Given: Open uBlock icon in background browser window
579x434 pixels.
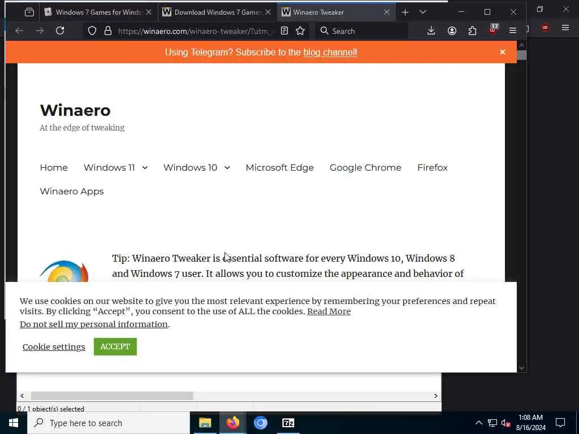Looking at the screenshot, I should pos(545,28).
